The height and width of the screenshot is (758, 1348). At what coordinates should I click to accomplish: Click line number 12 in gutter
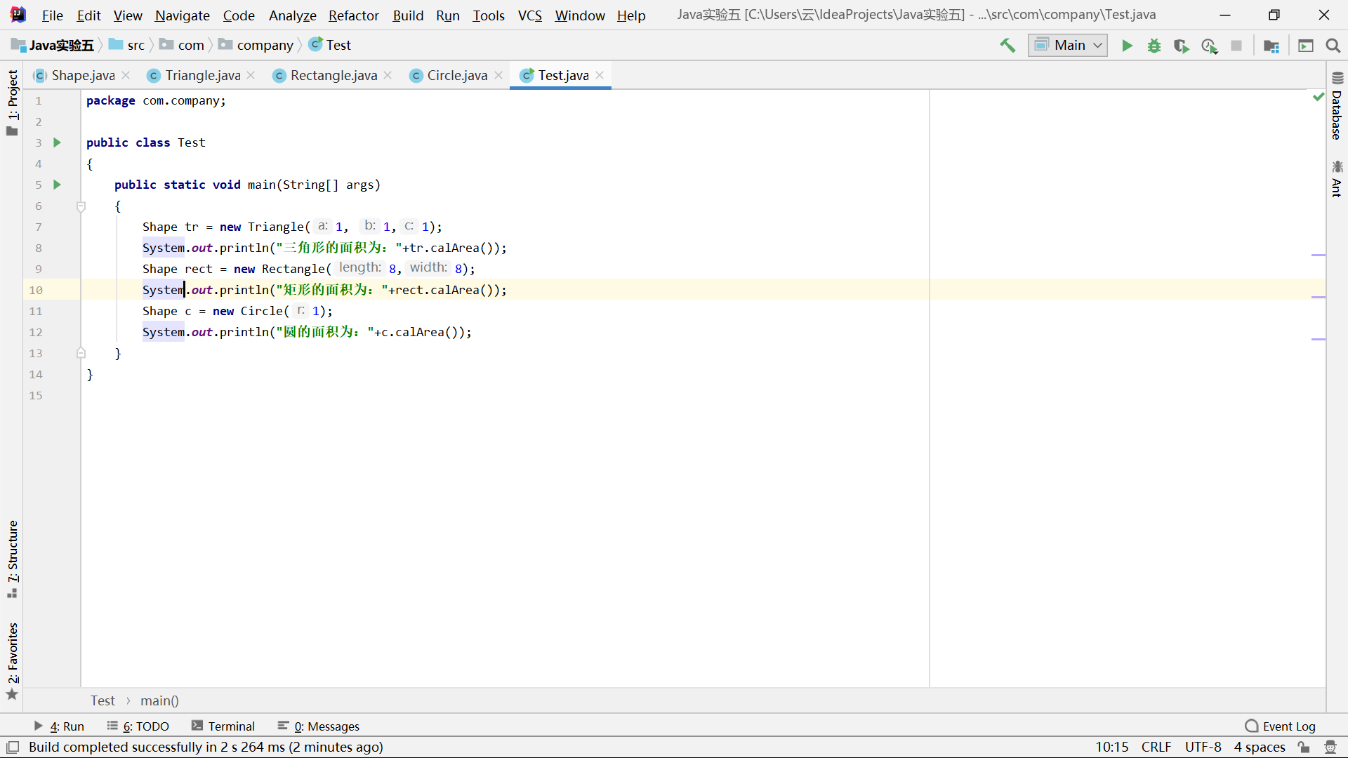tap(36, 332)
